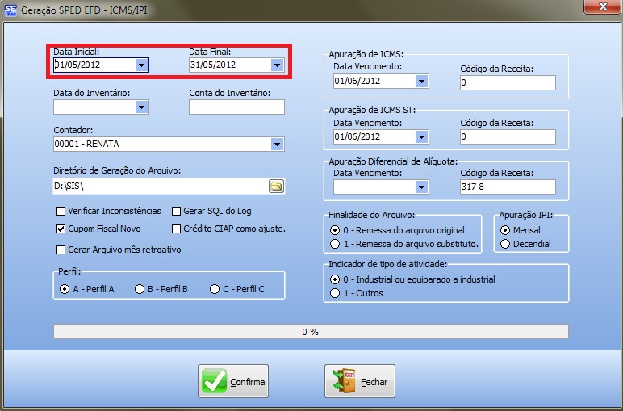The width and height of the screenshot is (623, 411).
Task: Open the Data Final date dropdown
Action: (x=277, y=65)
